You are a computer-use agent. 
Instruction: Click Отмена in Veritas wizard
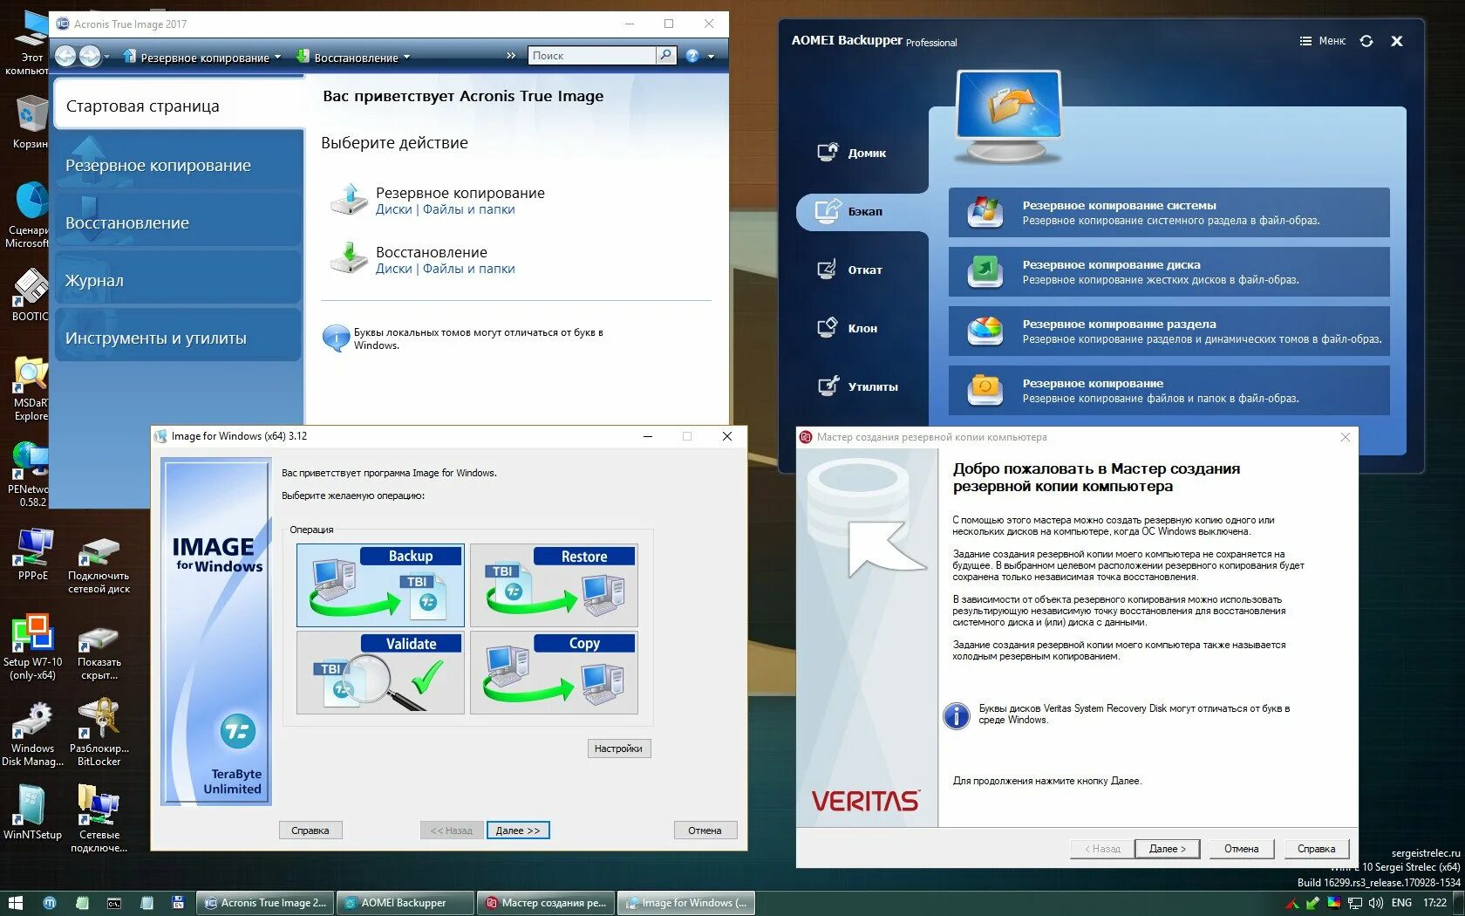(x=1241, y=849)
